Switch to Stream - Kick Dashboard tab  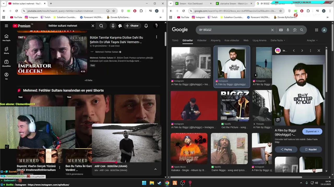tap(193, 3)
